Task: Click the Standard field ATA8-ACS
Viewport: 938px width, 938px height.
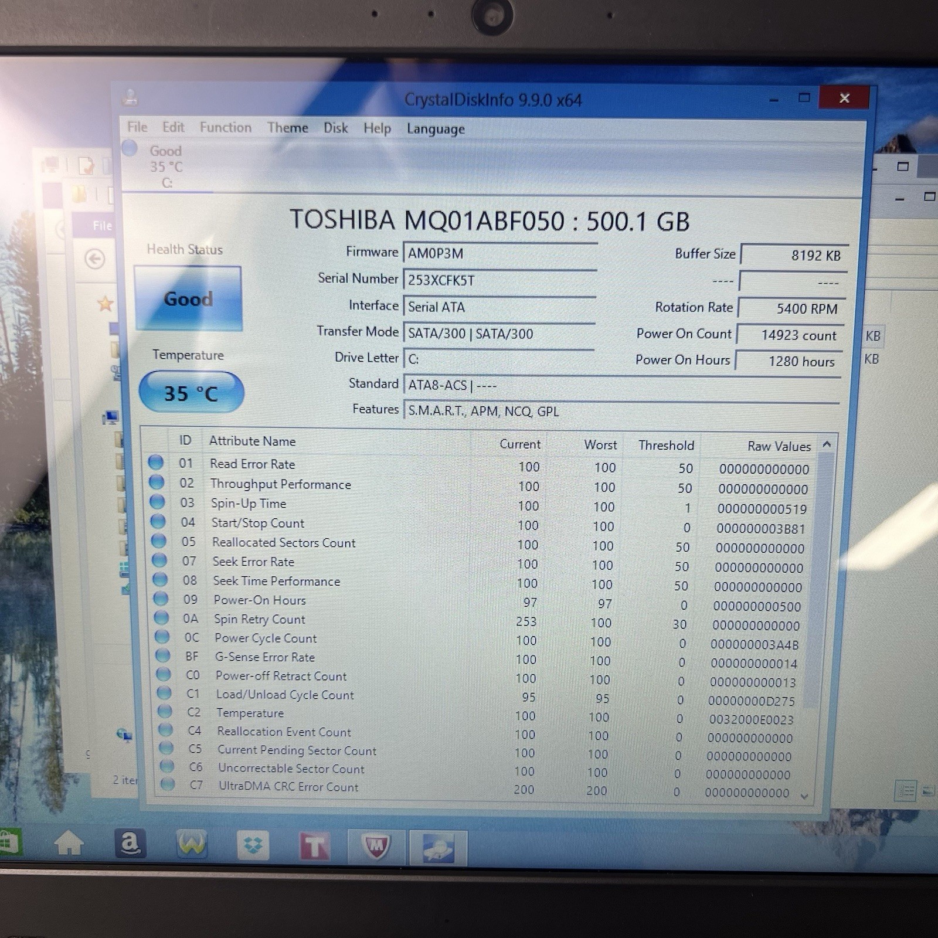Action: pos(621,385)
